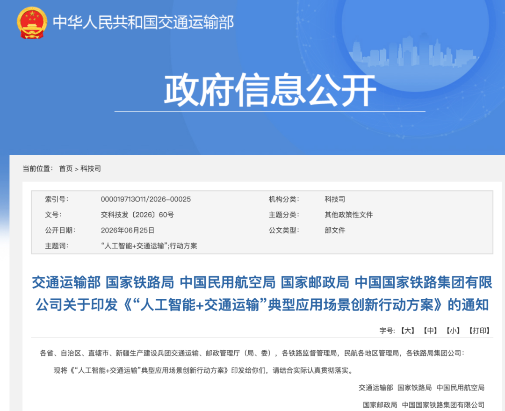This screenshot has width=505, height=411.
Task: Select 部文件 document type value
Action: (x=335, y=231)
